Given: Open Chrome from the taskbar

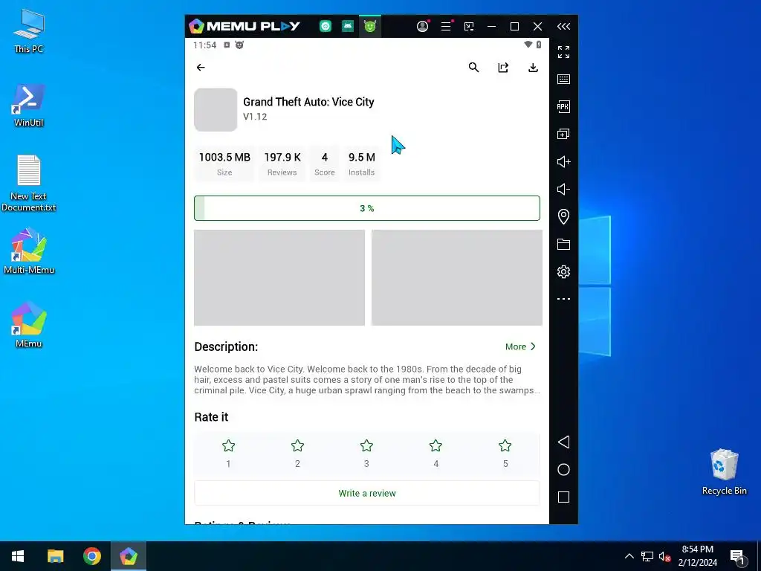Looking at the screenshot, I should (x=91, y=556).
